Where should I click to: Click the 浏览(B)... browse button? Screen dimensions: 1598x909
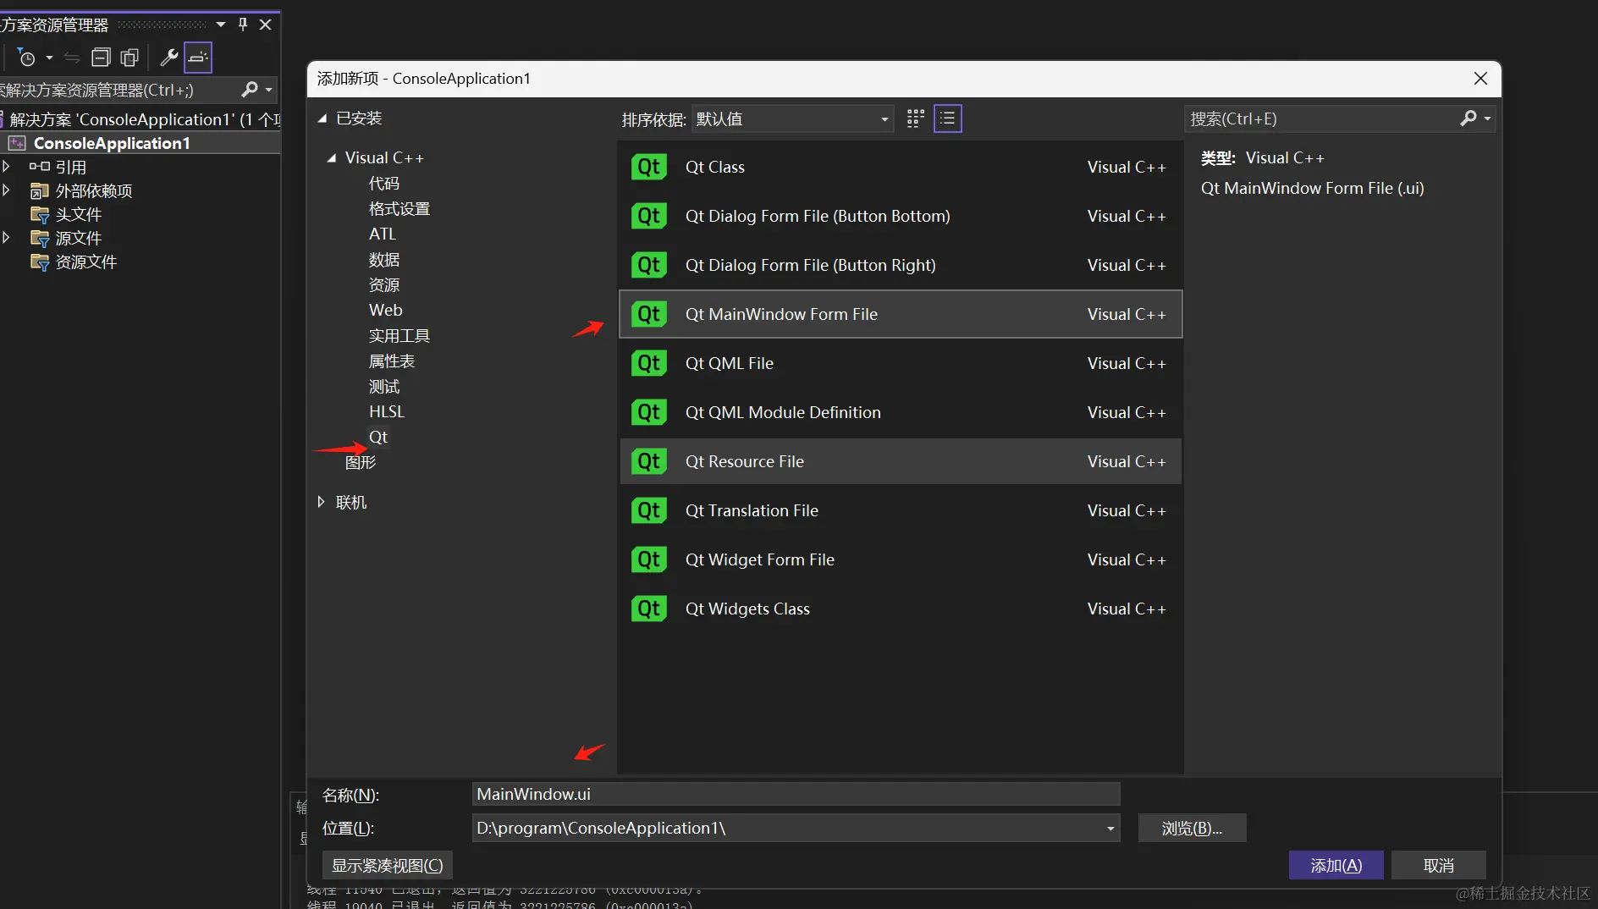click(x=1192, y=828)
